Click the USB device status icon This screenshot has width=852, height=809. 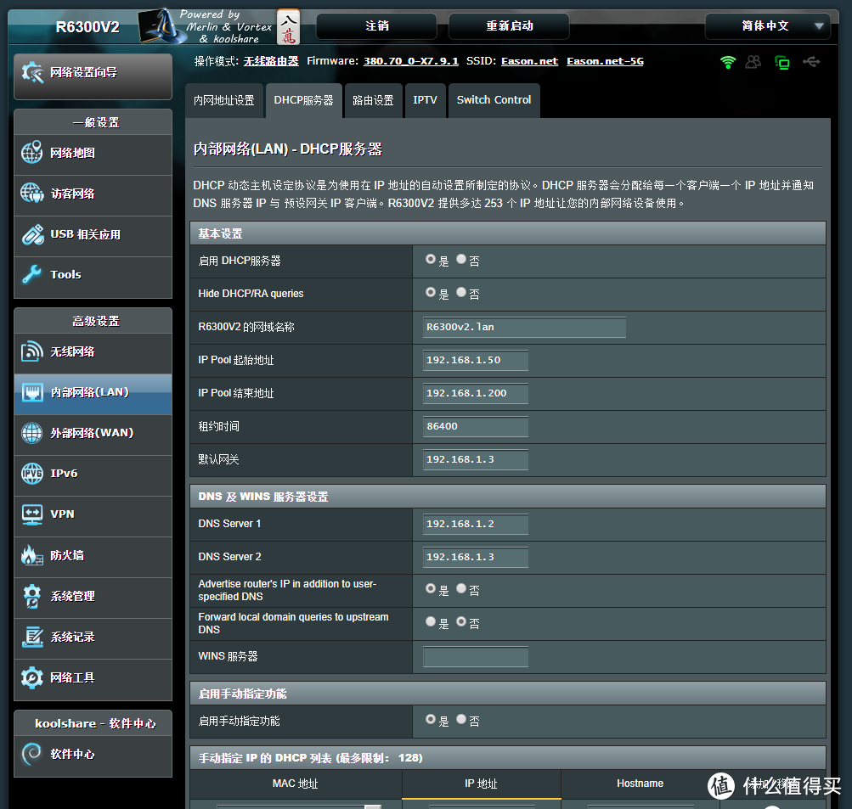coord(810,61)
